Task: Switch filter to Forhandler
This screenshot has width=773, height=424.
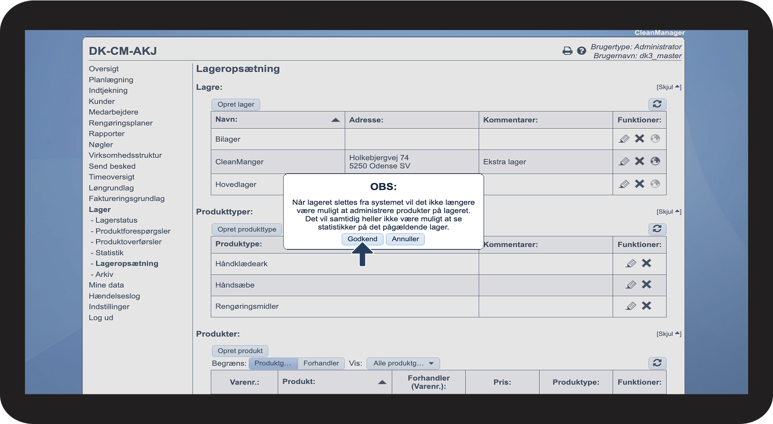Action: coord(321,363)
